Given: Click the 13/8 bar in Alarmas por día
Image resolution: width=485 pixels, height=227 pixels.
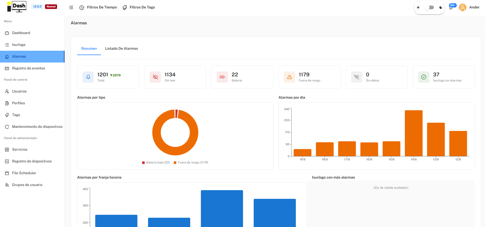Looking at the screenshot, I should tap(436, 140).
